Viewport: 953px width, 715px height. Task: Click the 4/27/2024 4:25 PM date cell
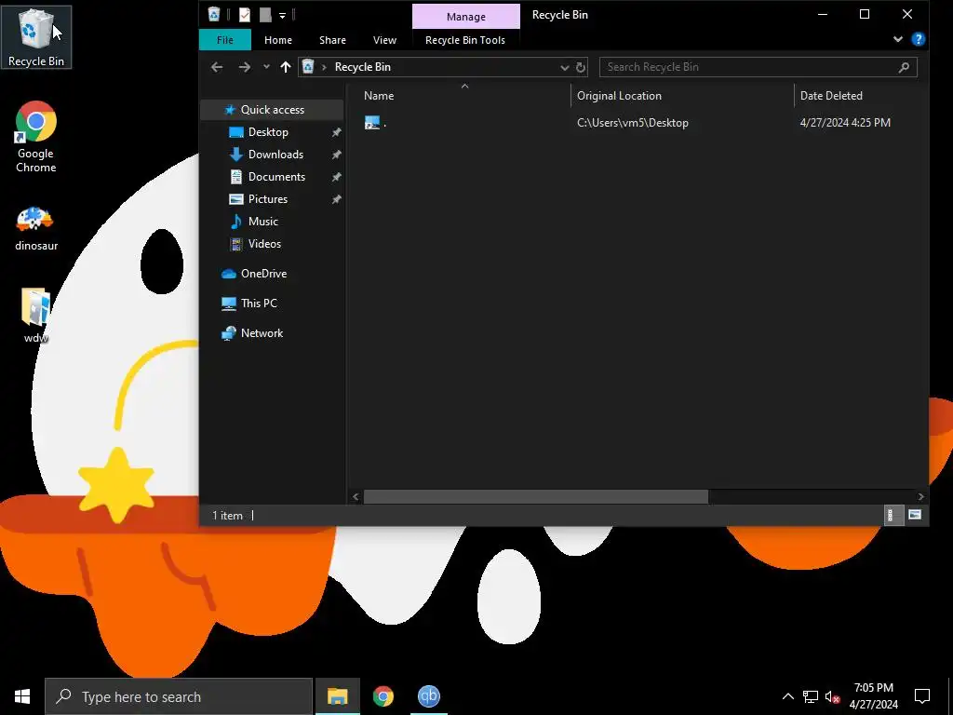845,123
